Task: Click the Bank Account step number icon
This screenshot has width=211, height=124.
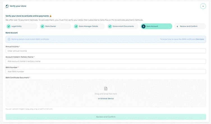Action: 143,26
